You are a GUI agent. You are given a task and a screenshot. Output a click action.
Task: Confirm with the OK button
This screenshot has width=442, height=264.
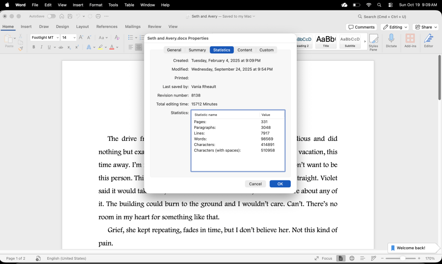(x=280, y=183)
